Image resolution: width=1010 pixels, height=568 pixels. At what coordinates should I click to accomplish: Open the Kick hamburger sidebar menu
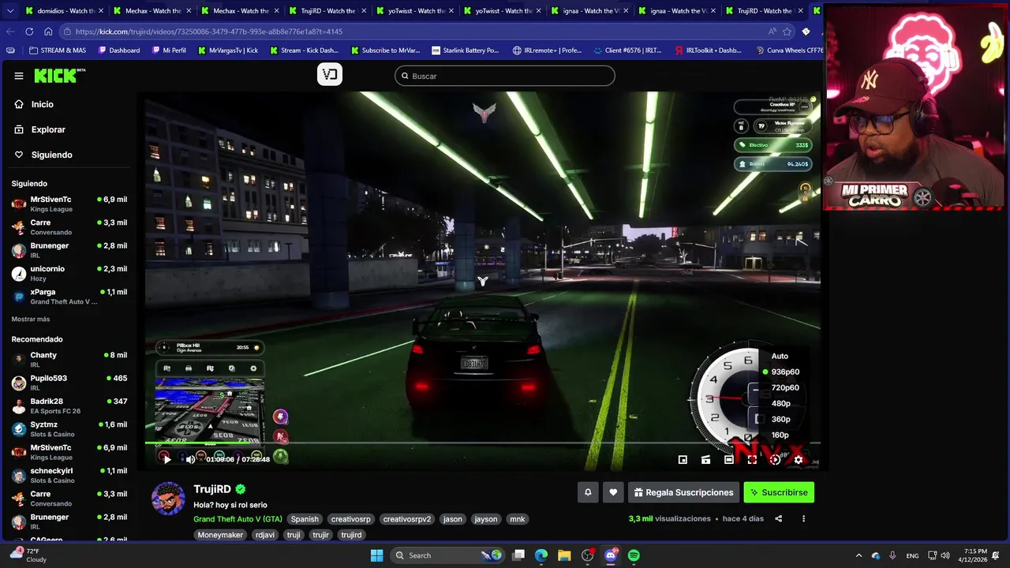19,76
